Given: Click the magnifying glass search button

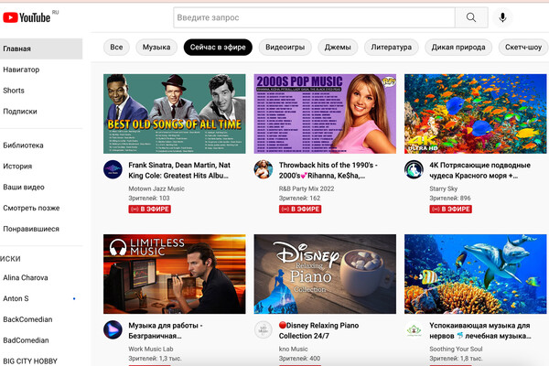Looking at the screenshot, I should (471, 17).
